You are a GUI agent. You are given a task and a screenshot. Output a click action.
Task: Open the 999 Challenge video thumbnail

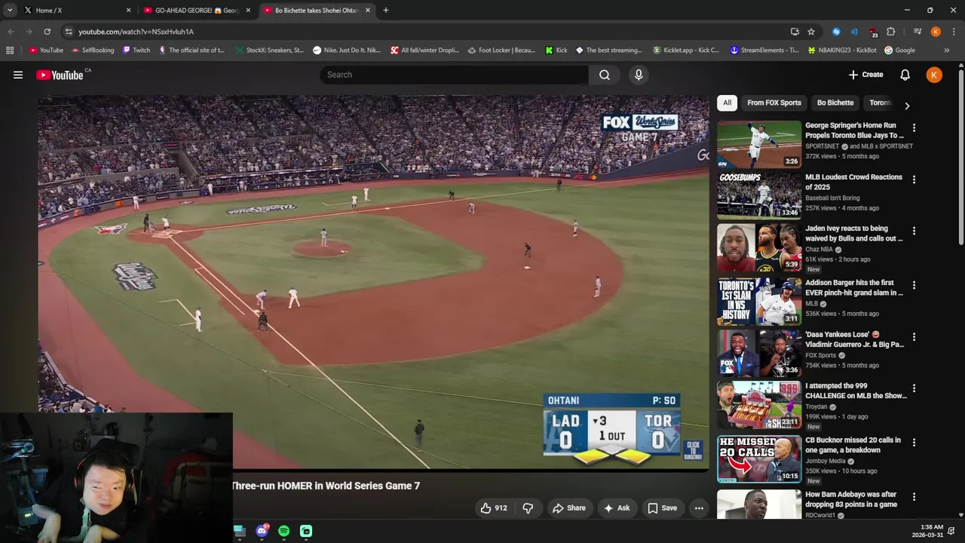point(759,405)
